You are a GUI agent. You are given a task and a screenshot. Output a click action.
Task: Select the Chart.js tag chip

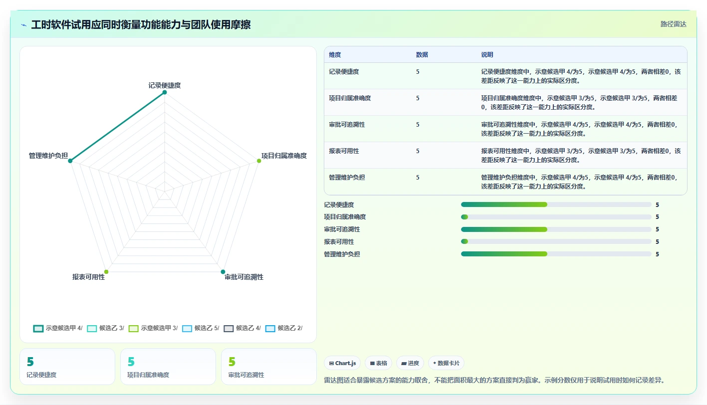pos(342,363)
